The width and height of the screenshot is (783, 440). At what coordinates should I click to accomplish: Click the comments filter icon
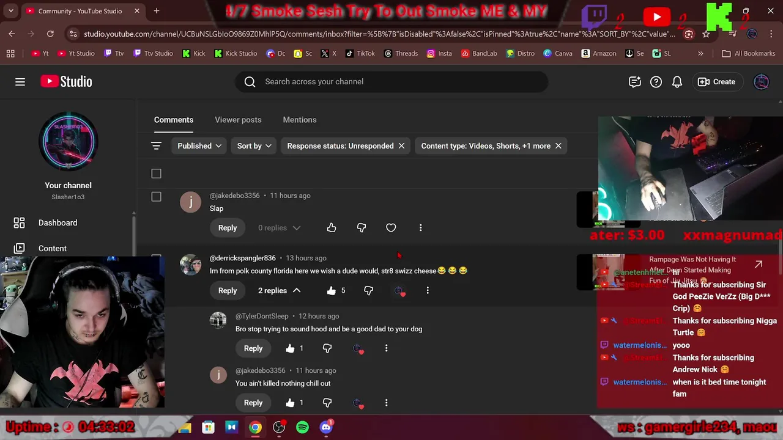(156, 146)
